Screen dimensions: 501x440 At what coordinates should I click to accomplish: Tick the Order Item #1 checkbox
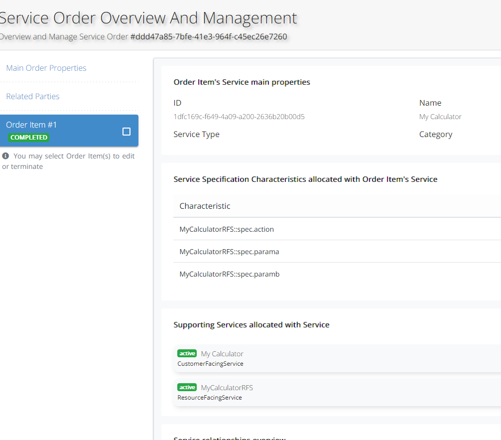[126, 132]
